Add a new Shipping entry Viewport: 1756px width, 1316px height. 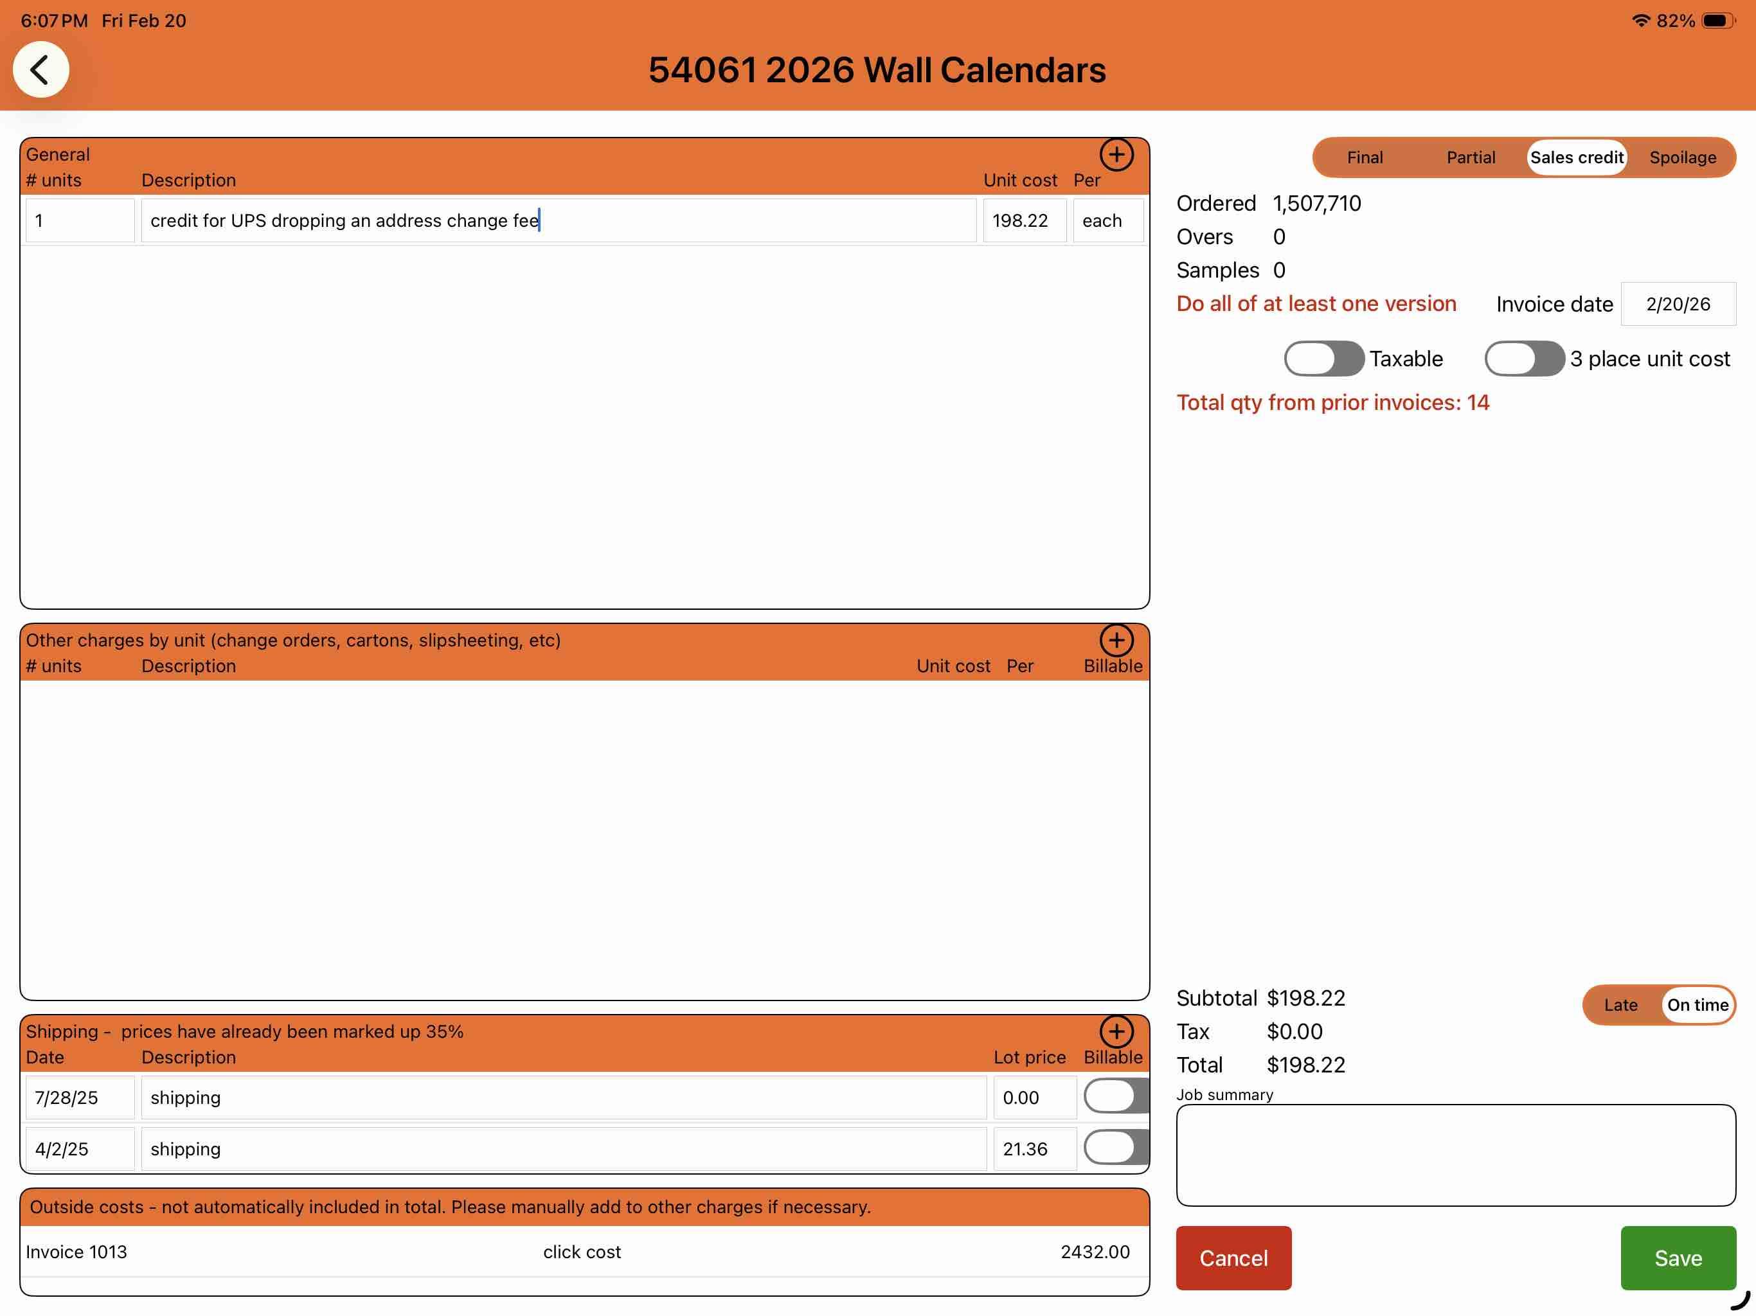point(1116,1031)
